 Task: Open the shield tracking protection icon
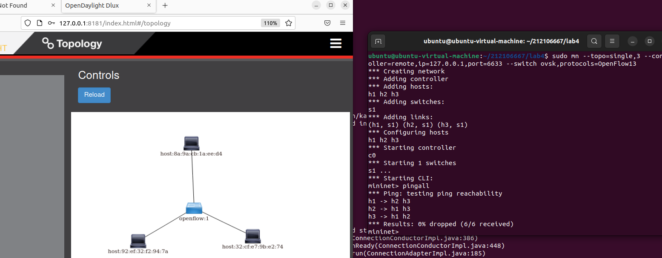pyautogui.click(x=28, y=23)
